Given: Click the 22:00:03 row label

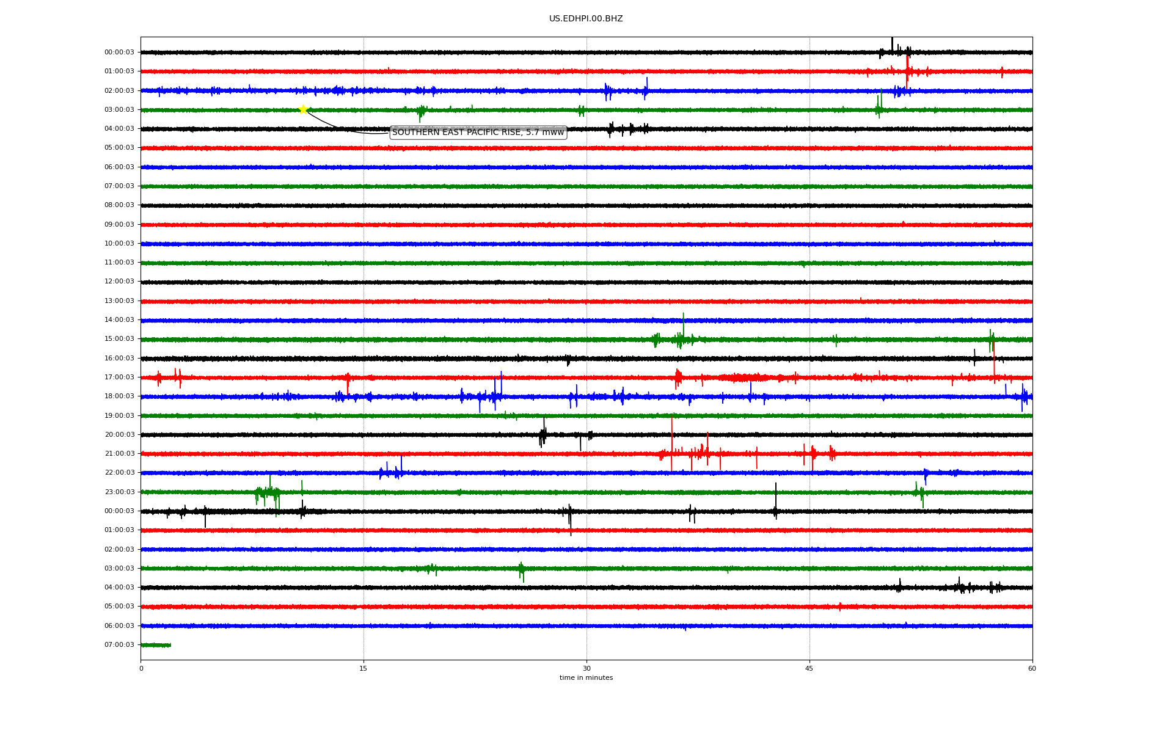Looking at the screenshot, I should 119,473.
